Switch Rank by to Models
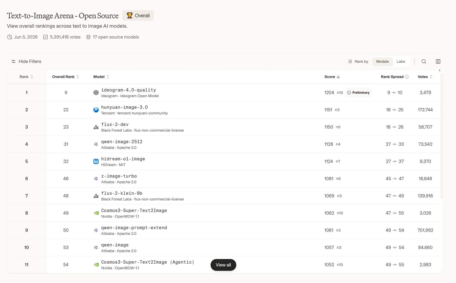Screen dimensions: 456x283 [x=382, y=61]
